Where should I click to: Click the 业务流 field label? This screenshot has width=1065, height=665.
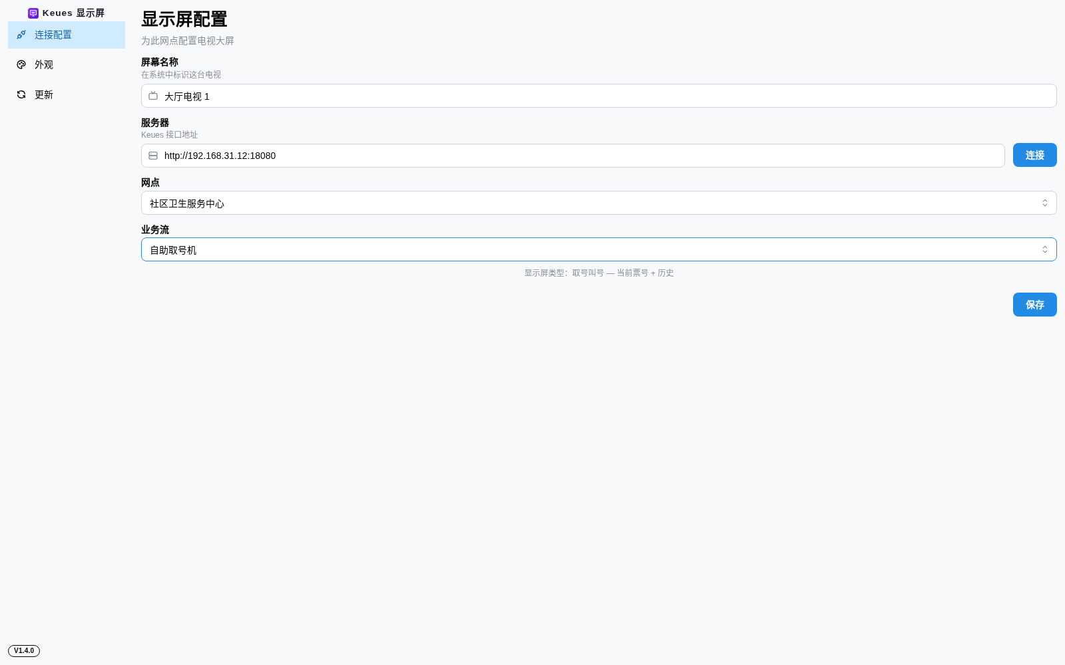coord(155,229)
